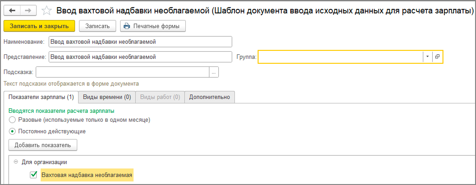Screen dimensions: 476x185
Task: Add document to favorites with star
Action: (46, 10)
